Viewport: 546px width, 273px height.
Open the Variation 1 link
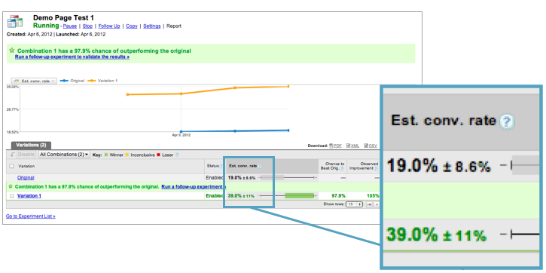[x=29, y=196]
